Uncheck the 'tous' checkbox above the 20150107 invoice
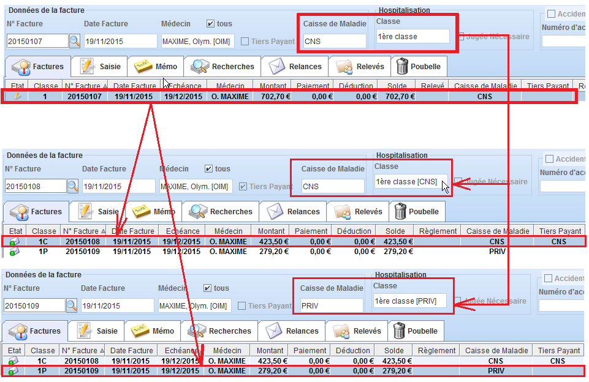Viewport: 589px width, 382px height. coord(210,24)
